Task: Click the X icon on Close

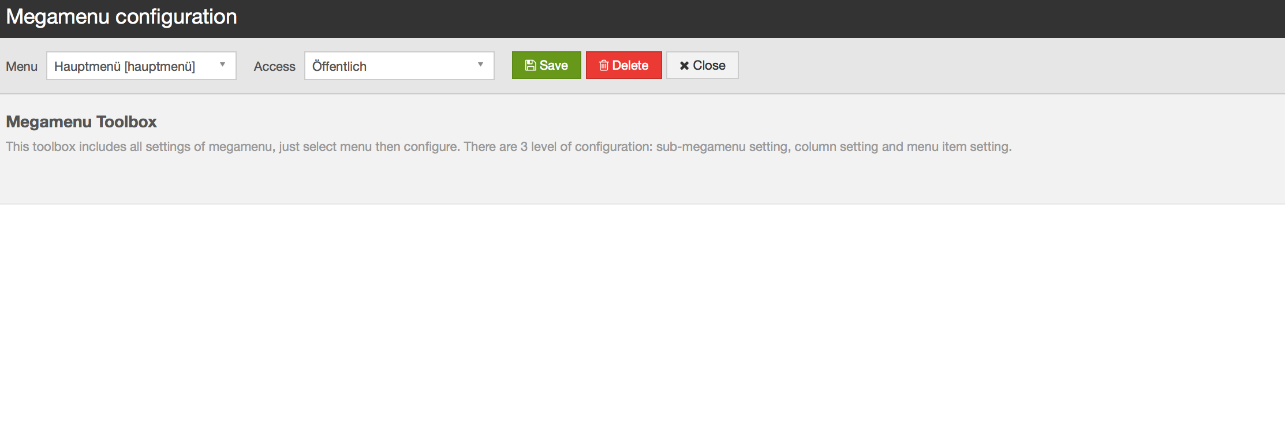Action: [x=684, y=66]
